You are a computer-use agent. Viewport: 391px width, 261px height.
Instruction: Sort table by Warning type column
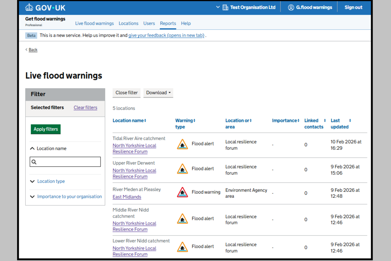tap(185, 121)
